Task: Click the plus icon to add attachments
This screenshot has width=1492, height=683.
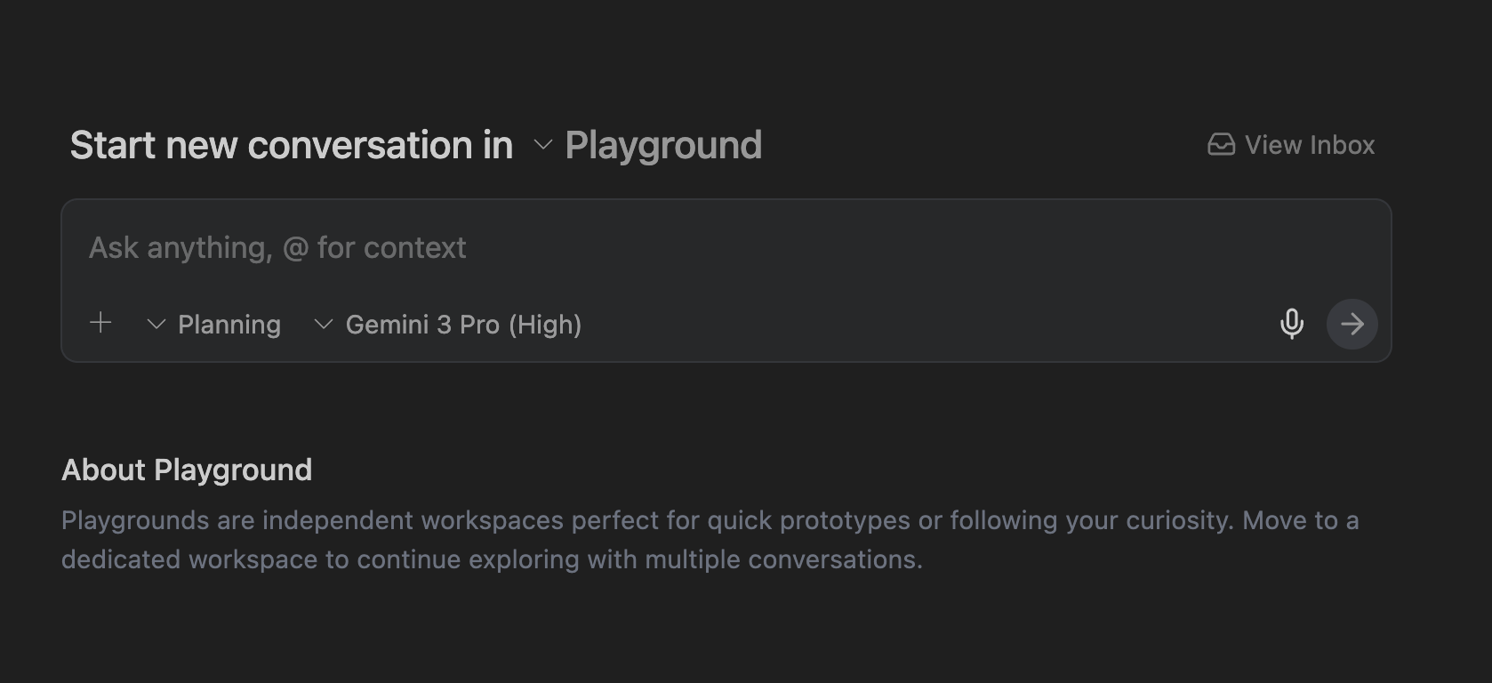Action: pyautogui.click(x=101, y=323)
